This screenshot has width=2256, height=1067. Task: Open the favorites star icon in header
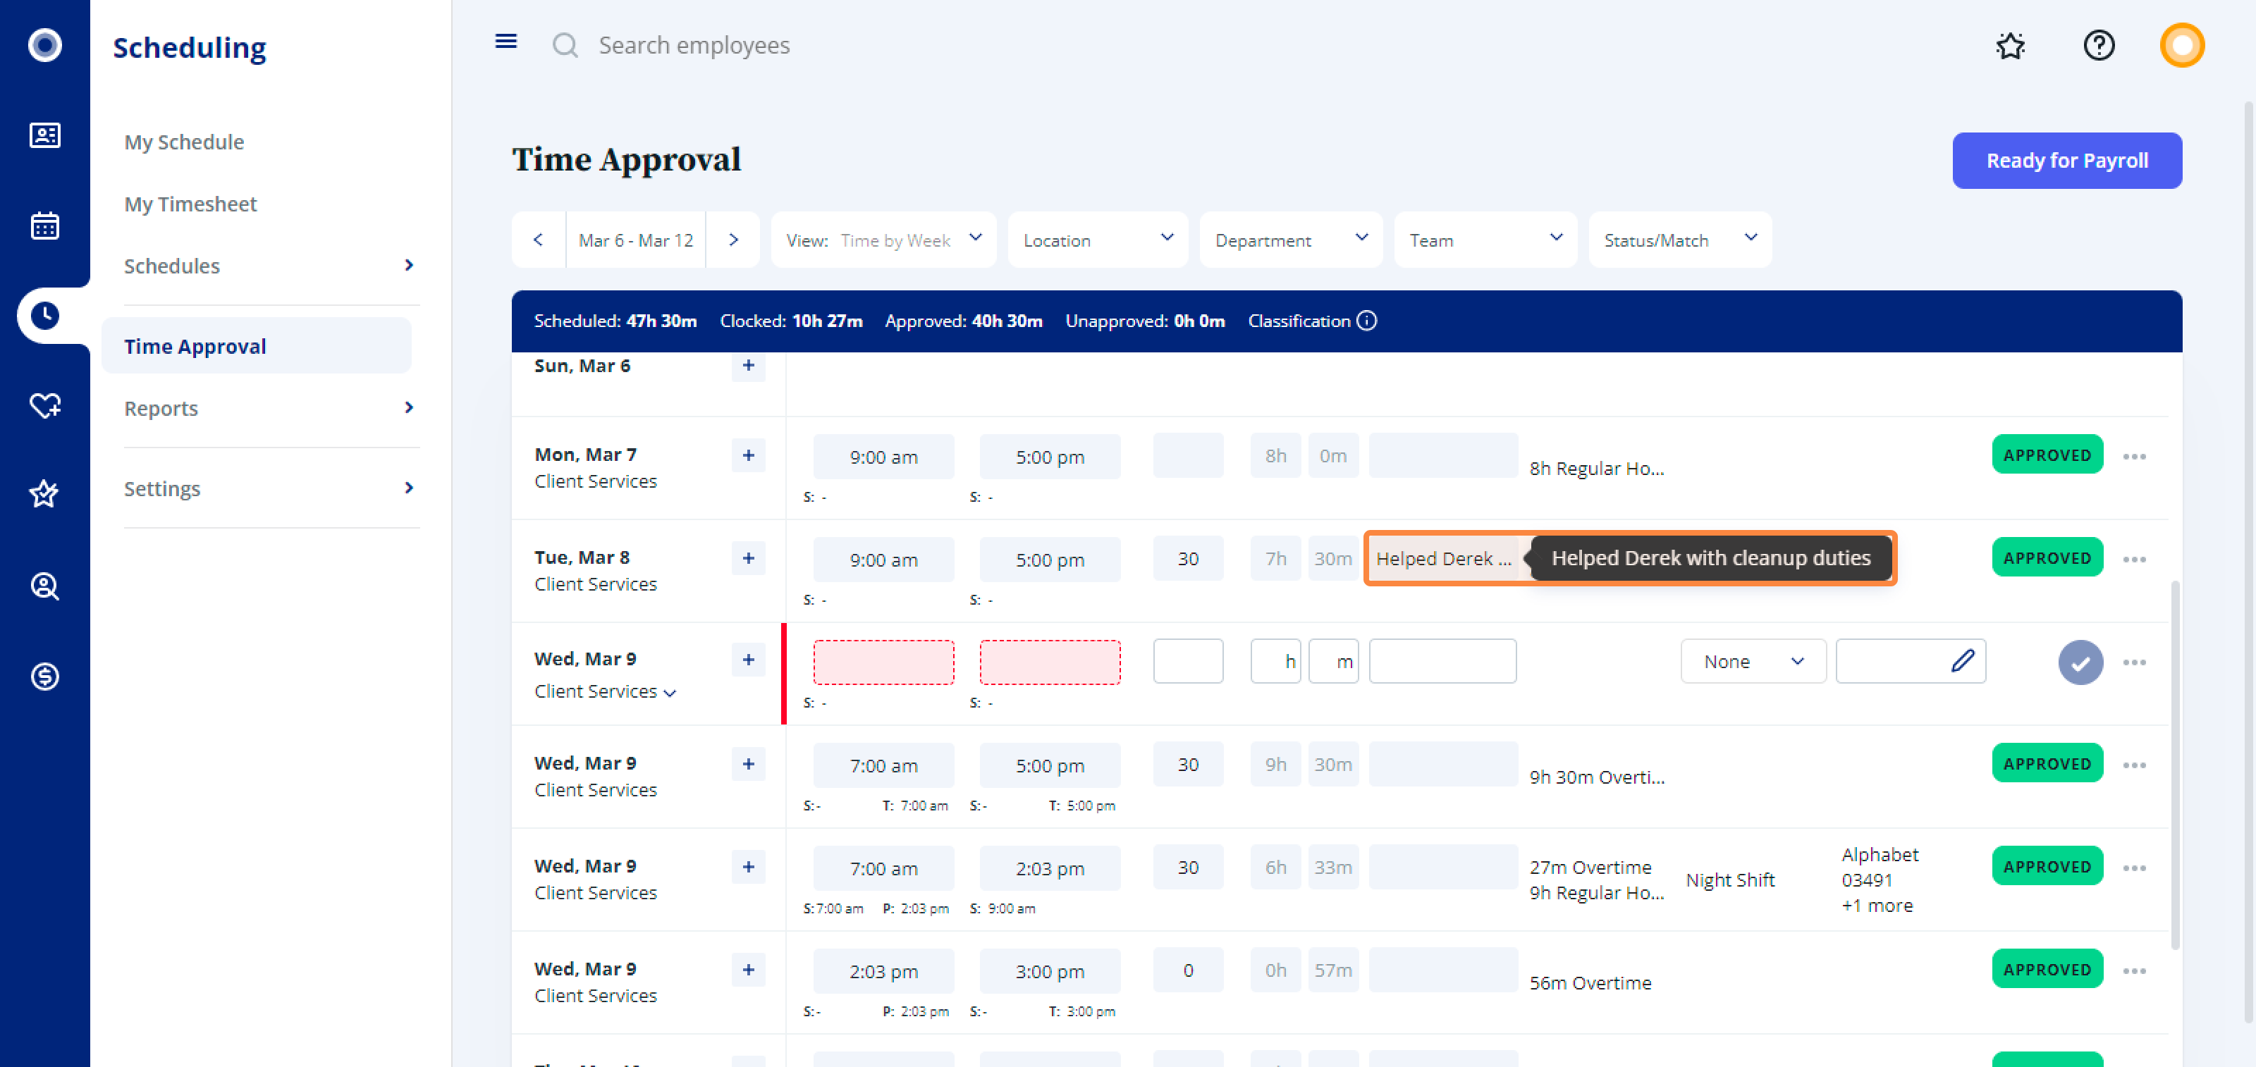2011,46
